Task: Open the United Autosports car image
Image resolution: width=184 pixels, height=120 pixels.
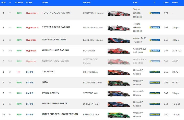Action: coord(119,104)
